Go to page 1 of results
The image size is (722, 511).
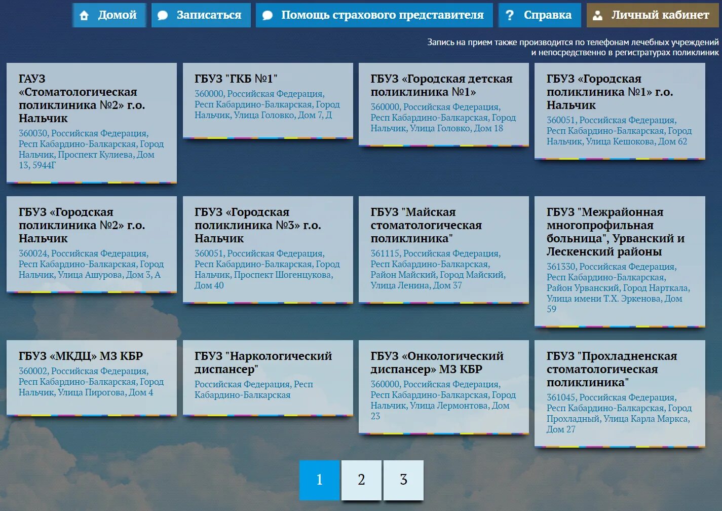(x=319, y=480)
